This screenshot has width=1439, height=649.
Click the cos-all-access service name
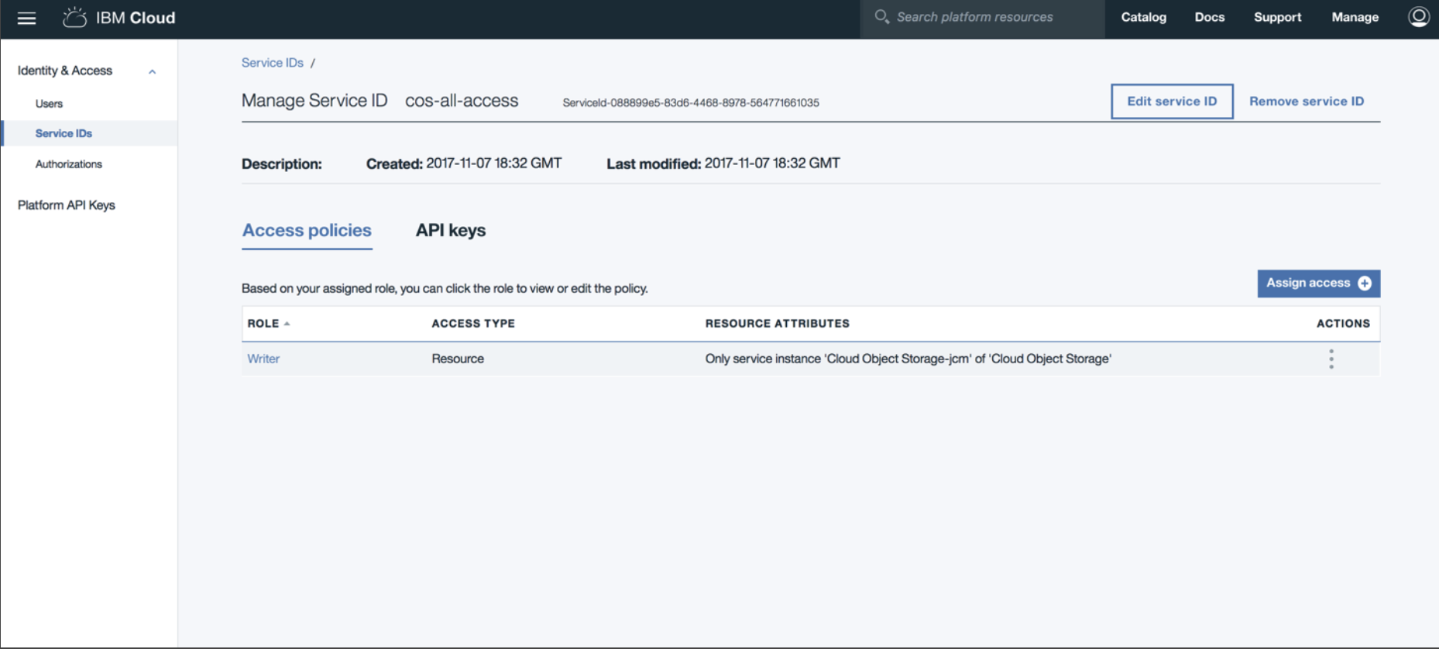pos(462,101)
